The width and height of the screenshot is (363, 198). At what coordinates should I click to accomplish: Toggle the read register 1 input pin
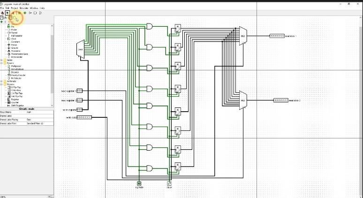click(x=79, y=91)
